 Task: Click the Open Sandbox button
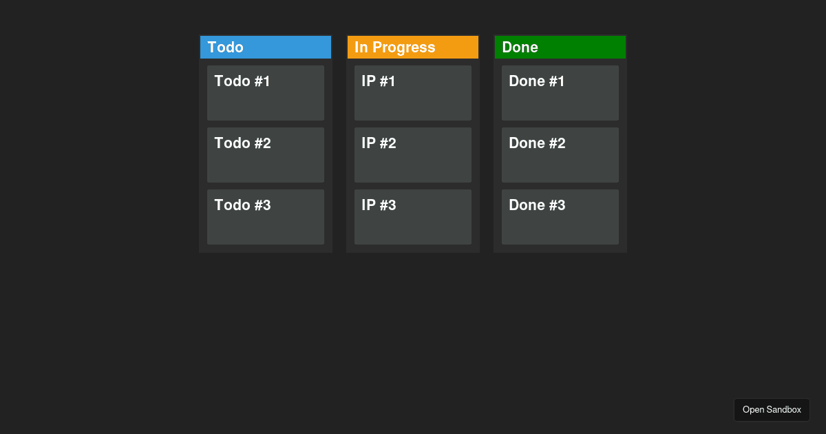[x=772, y=409]
